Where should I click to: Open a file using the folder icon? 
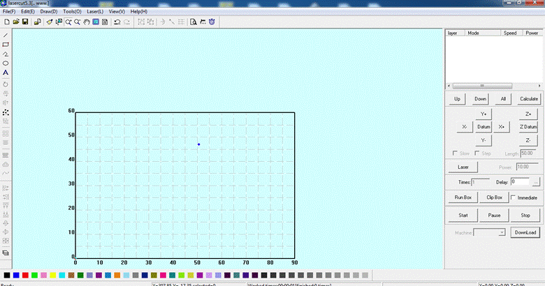tap(16, 22)
